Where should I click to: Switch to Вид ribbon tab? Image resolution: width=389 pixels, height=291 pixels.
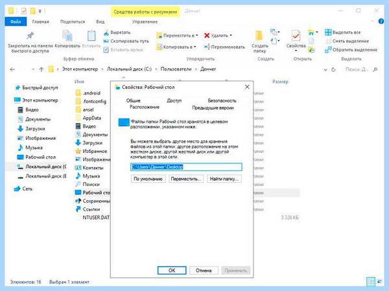100,22
